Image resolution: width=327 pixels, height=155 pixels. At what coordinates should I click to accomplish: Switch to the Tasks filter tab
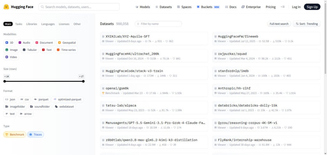[x=19, y=24]
